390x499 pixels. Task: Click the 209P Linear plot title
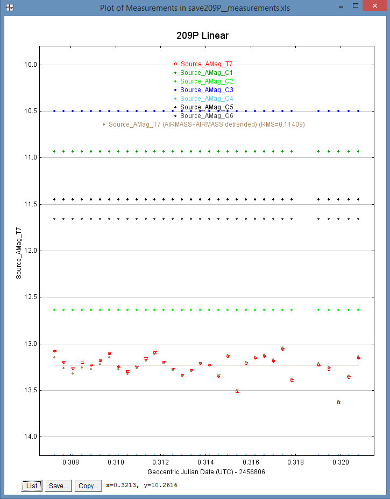[202, 36]
